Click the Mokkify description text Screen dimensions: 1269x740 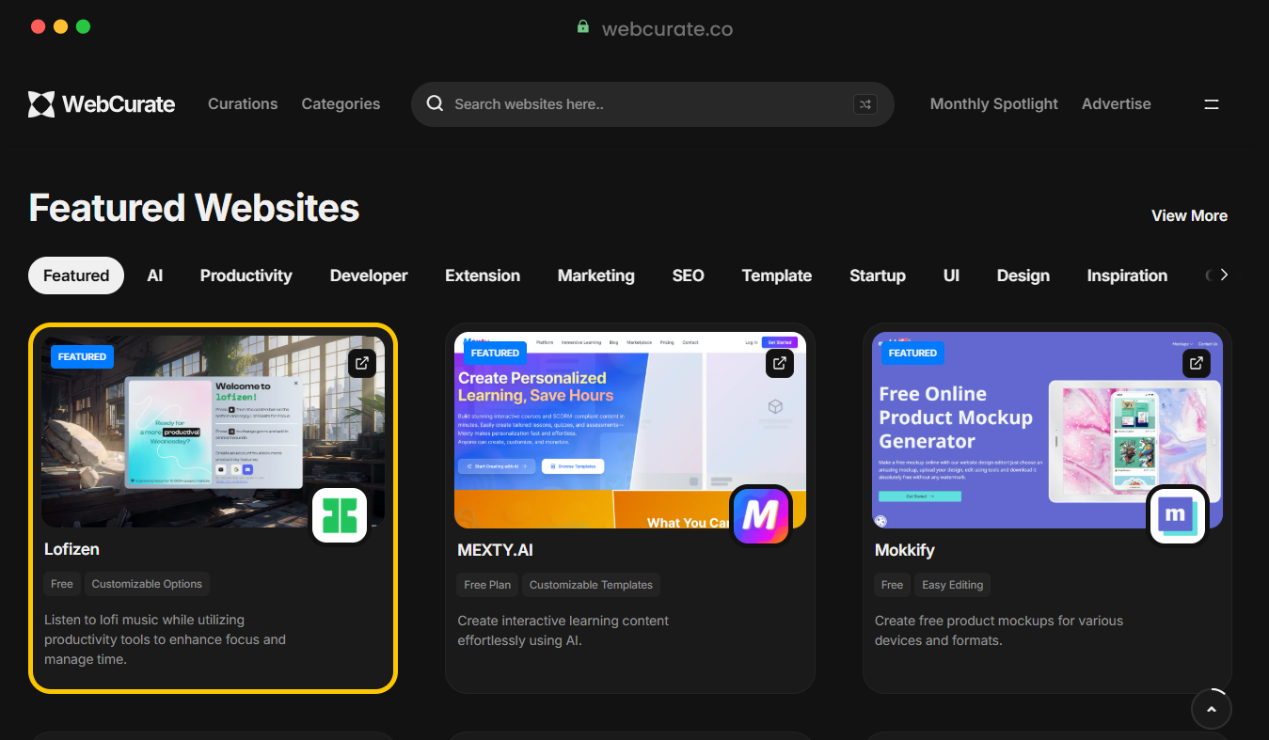[x=999, y=631]
